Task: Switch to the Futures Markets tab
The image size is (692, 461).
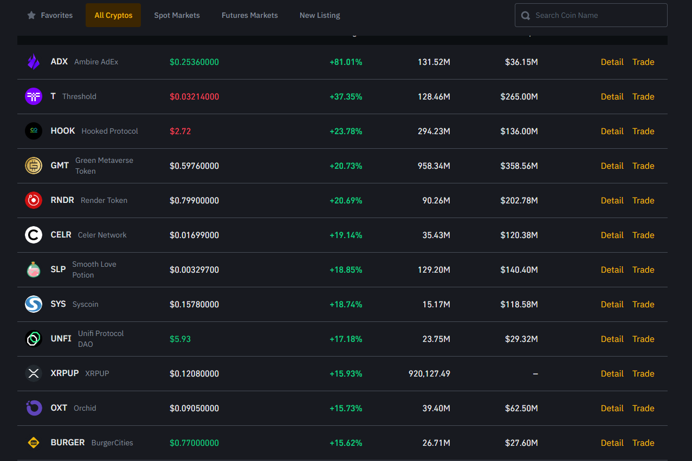Action: click(249, 15)
